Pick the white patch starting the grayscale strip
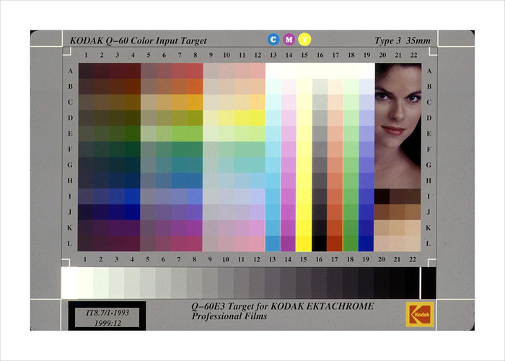 tap(69, 283)
